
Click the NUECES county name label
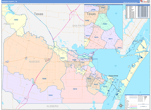(x=34, y=62)
